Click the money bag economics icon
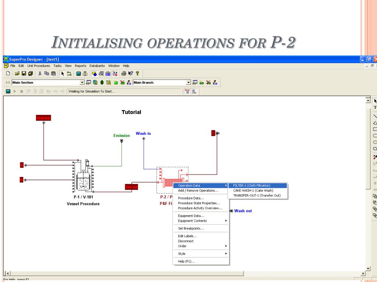 click(x=85, y=73)
